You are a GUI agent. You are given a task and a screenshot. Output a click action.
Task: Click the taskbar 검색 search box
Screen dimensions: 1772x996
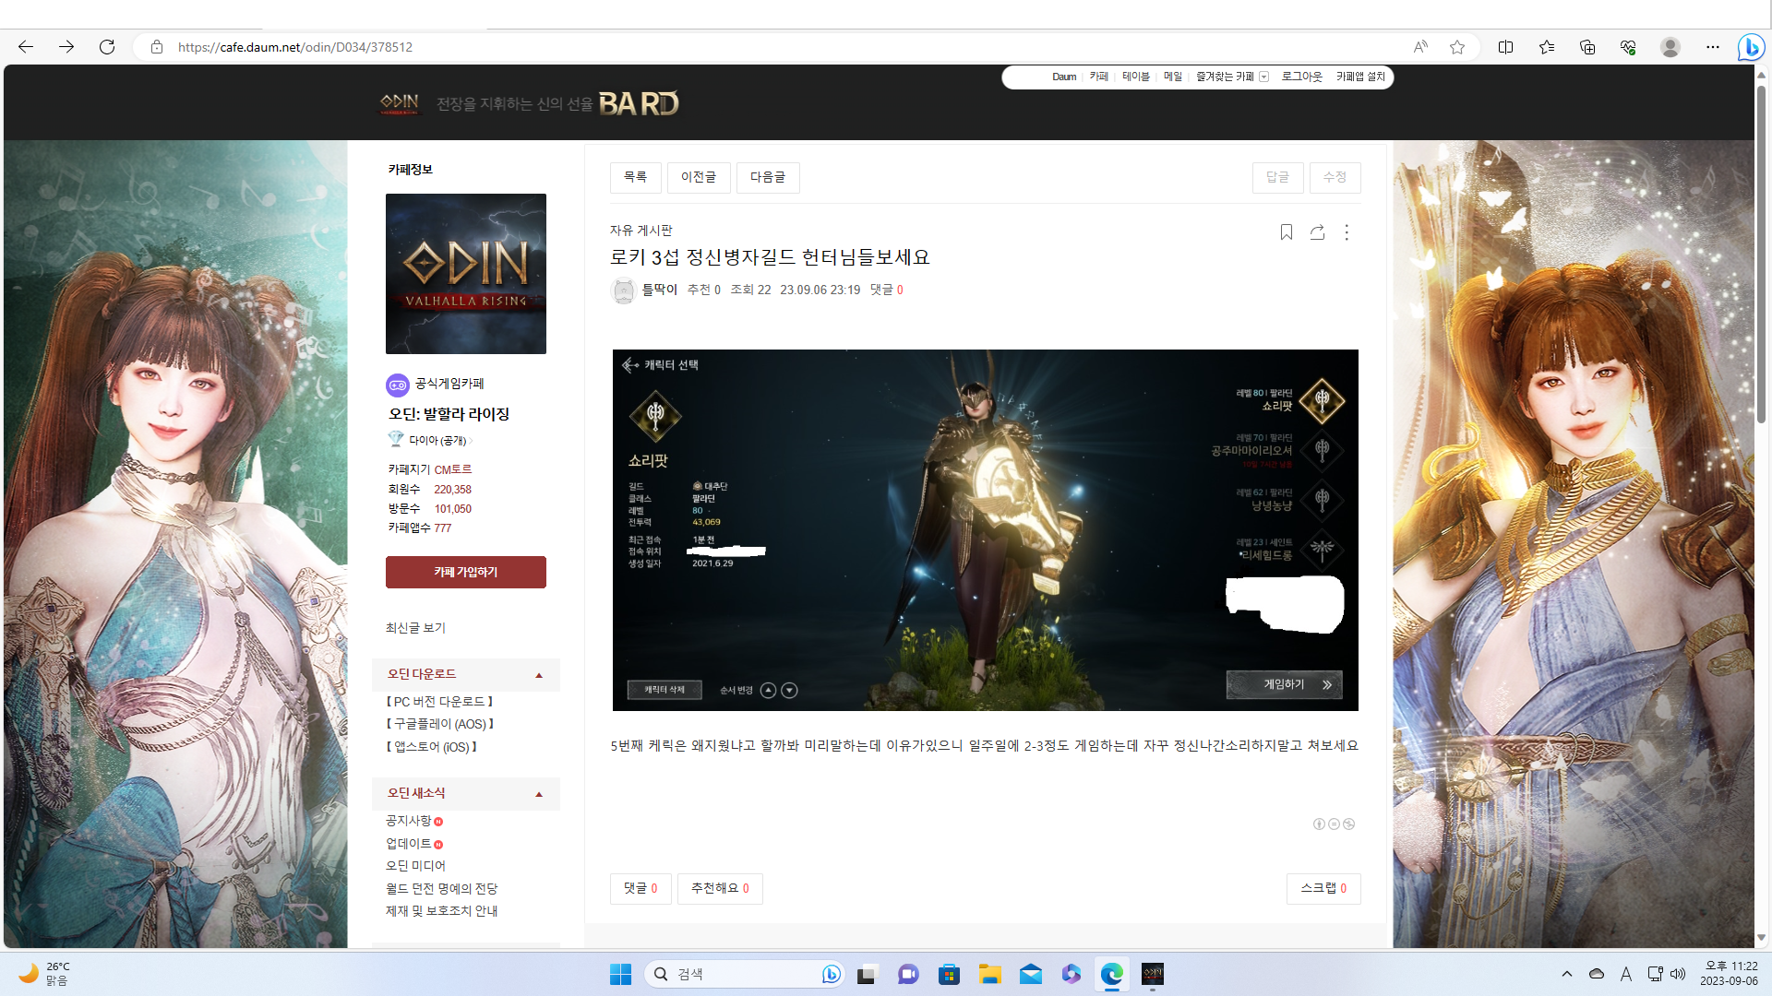[744, 974]
